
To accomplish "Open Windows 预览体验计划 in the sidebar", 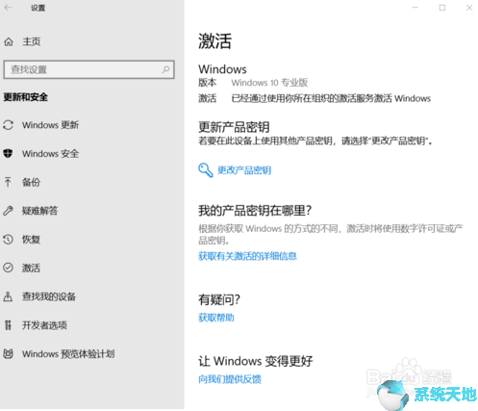I will pos(68,354).
